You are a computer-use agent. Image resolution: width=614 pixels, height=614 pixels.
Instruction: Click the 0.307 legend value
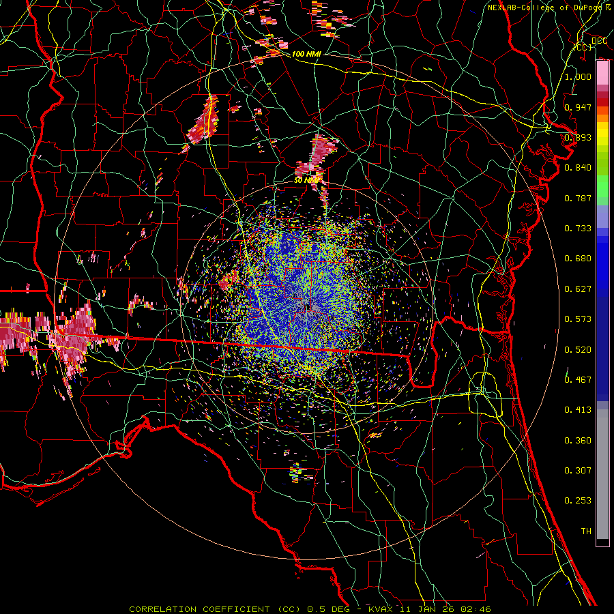coord(578,471)
